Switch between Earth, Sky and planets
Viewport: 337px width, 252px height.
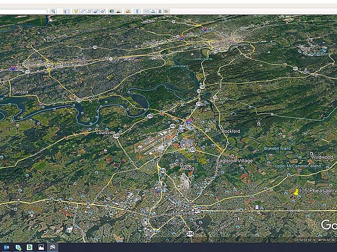tap(128, 11)
